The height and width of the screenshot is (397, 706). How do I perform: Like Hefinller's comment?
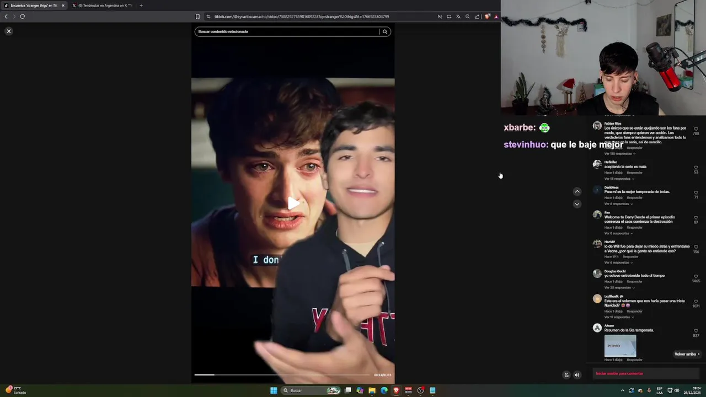click(696, 168)
